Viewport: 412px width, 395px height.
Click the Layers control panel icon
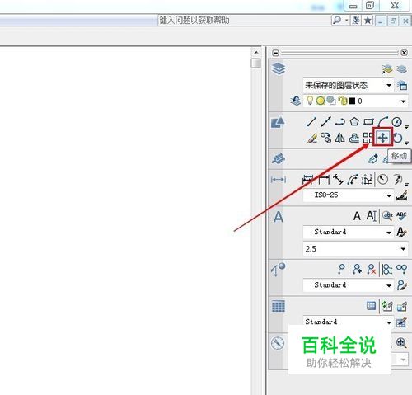[x=279, y=68]
